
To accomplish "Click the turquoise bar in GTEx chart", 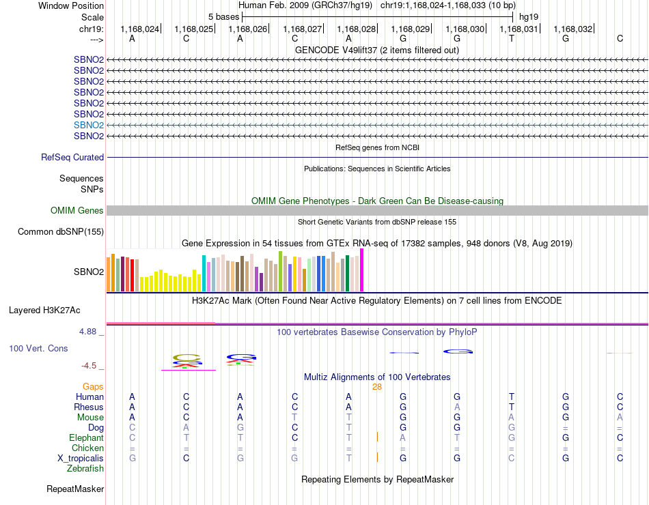I will [204, 274].
